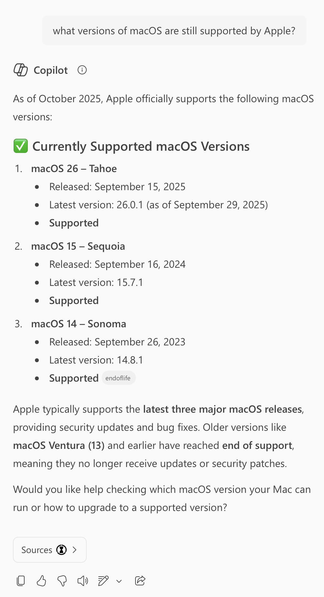Click the Copilot name label
This screenshot has width=324, height=597.
click(x=50, y=70)
